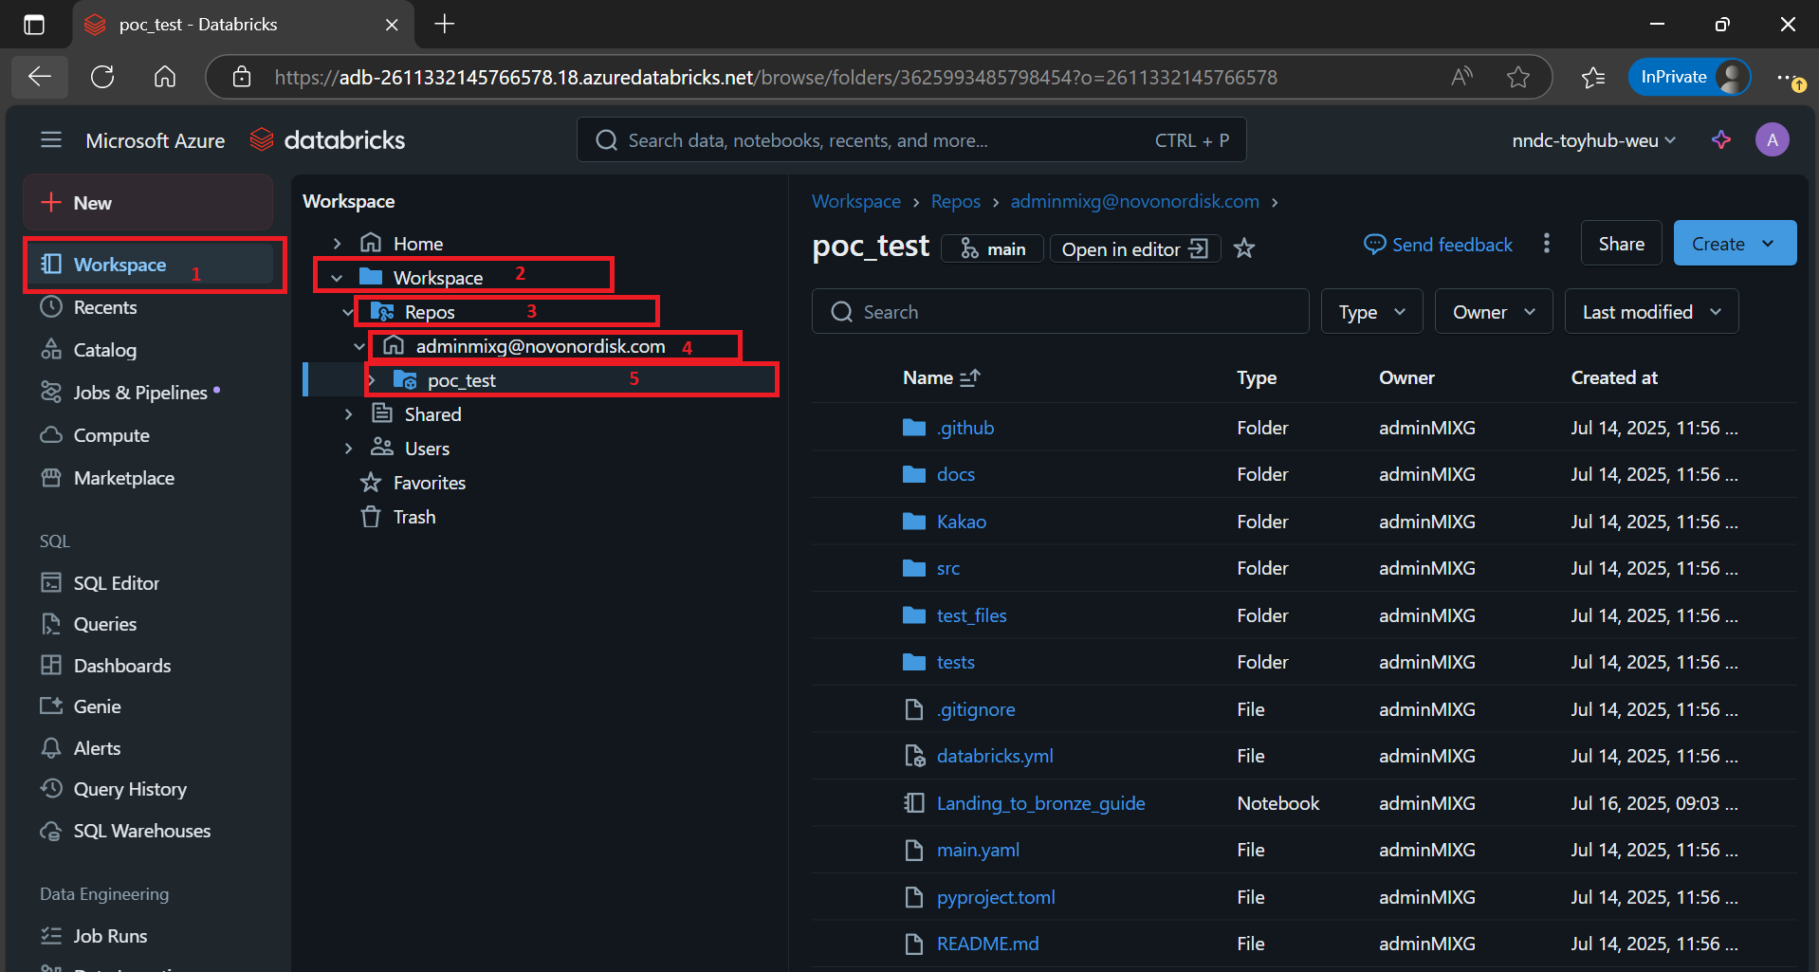1819x972 pixels.
Task: Open README.md file
Action: pyautogui.click(x=988, y=944)
